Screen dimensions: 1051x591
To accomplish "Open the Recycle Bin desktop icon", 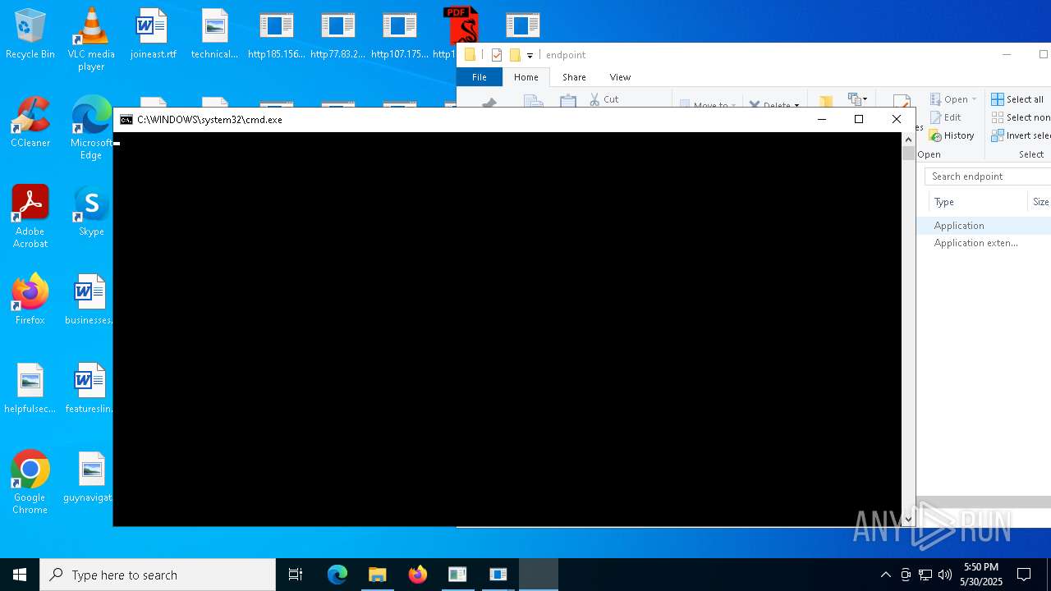I will click(x=30, y=34).
